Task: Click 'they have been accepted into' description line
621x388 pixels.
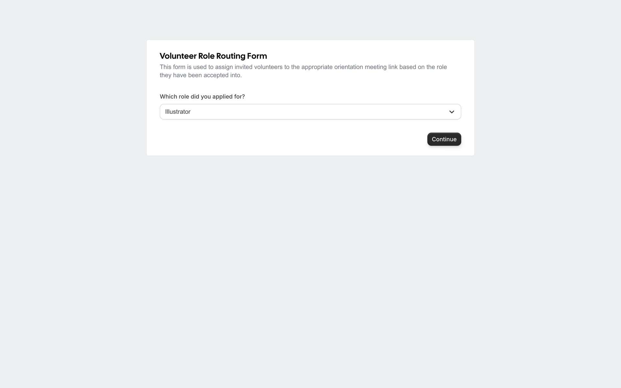Action: [x=201, y=75]
